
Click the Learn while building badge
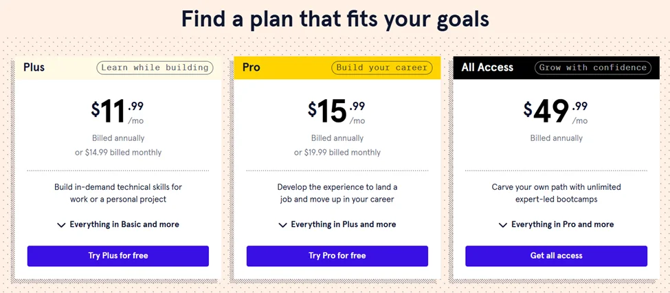point(154,67)
